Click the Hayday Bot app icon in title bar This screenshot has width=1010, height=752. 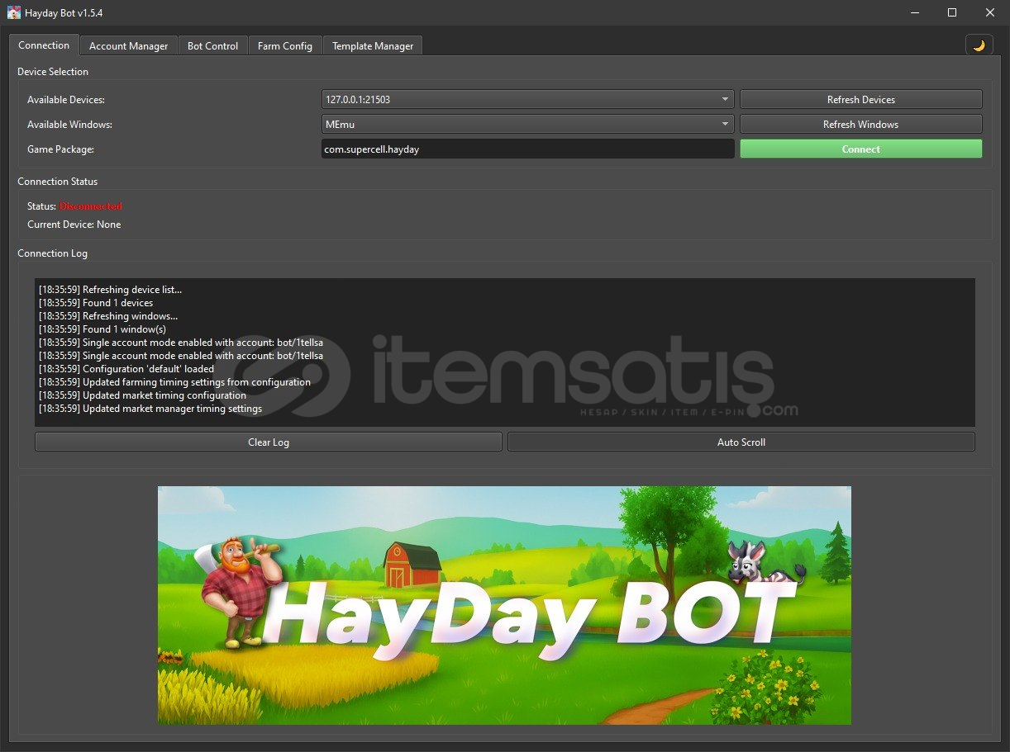[14, 12]
